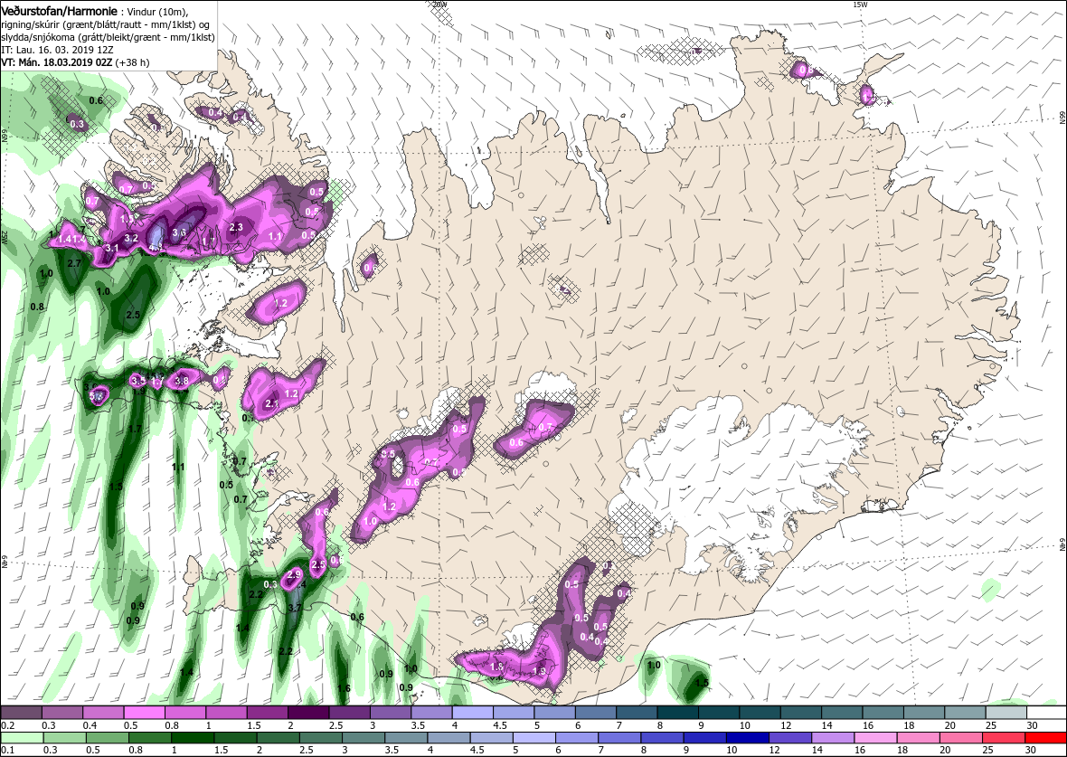Click the '1.6' rain value offshore

344,689
